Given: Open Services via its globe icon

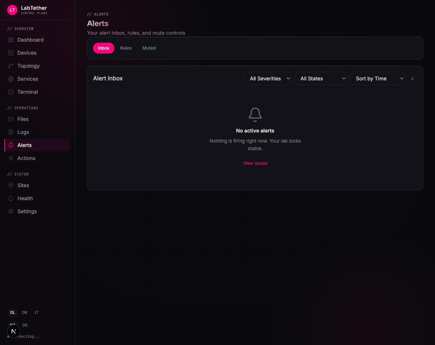Looking at the screenshot, I should (11, 79).
